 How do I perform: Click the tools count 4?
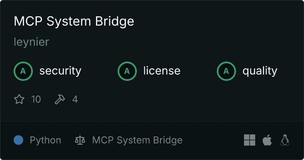point(75,99)
